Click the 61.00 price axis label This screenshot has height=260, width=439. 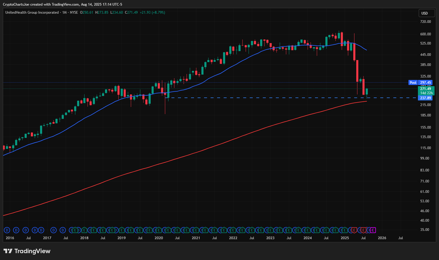tap(425, 191)
